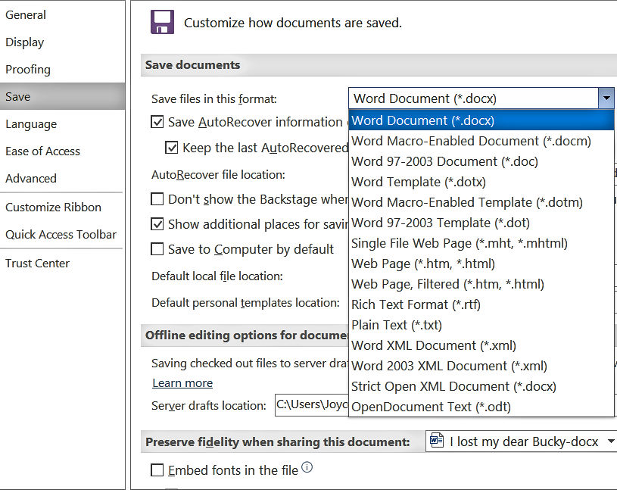Pick OpenDocument Text (*.odt) from list
The image size is (617, 493).
pos(431,407)
